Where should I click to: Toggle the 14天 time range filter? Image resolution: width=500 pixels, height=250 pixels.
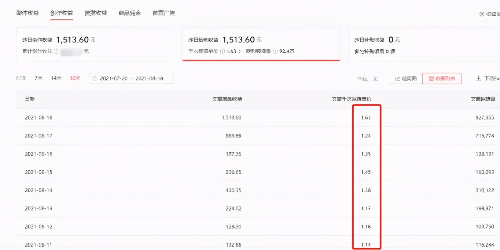(56, 78)
